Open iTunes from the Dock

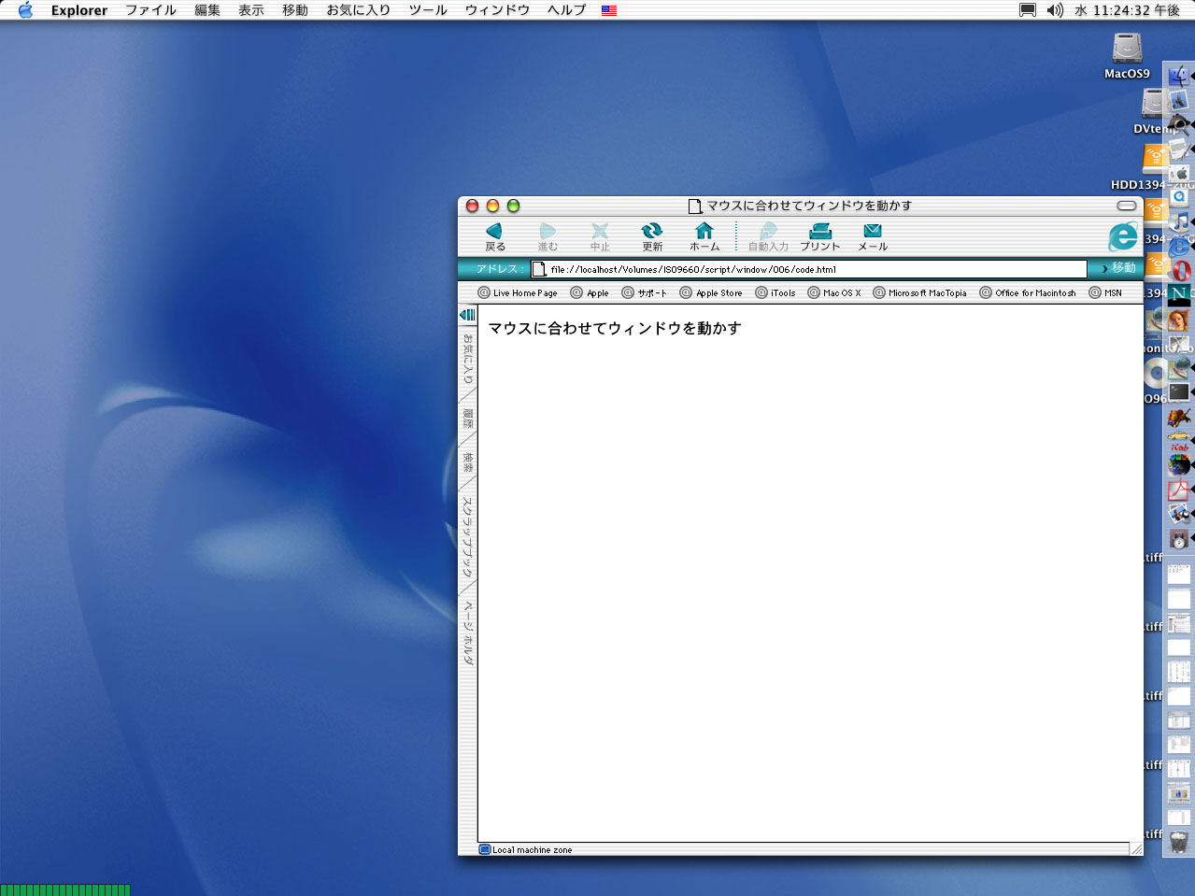coord(1179,220)
